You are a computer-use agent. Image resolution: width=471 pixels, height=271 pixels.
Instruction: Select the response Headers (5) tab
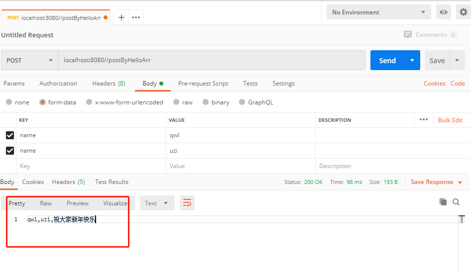click(69, 182)
